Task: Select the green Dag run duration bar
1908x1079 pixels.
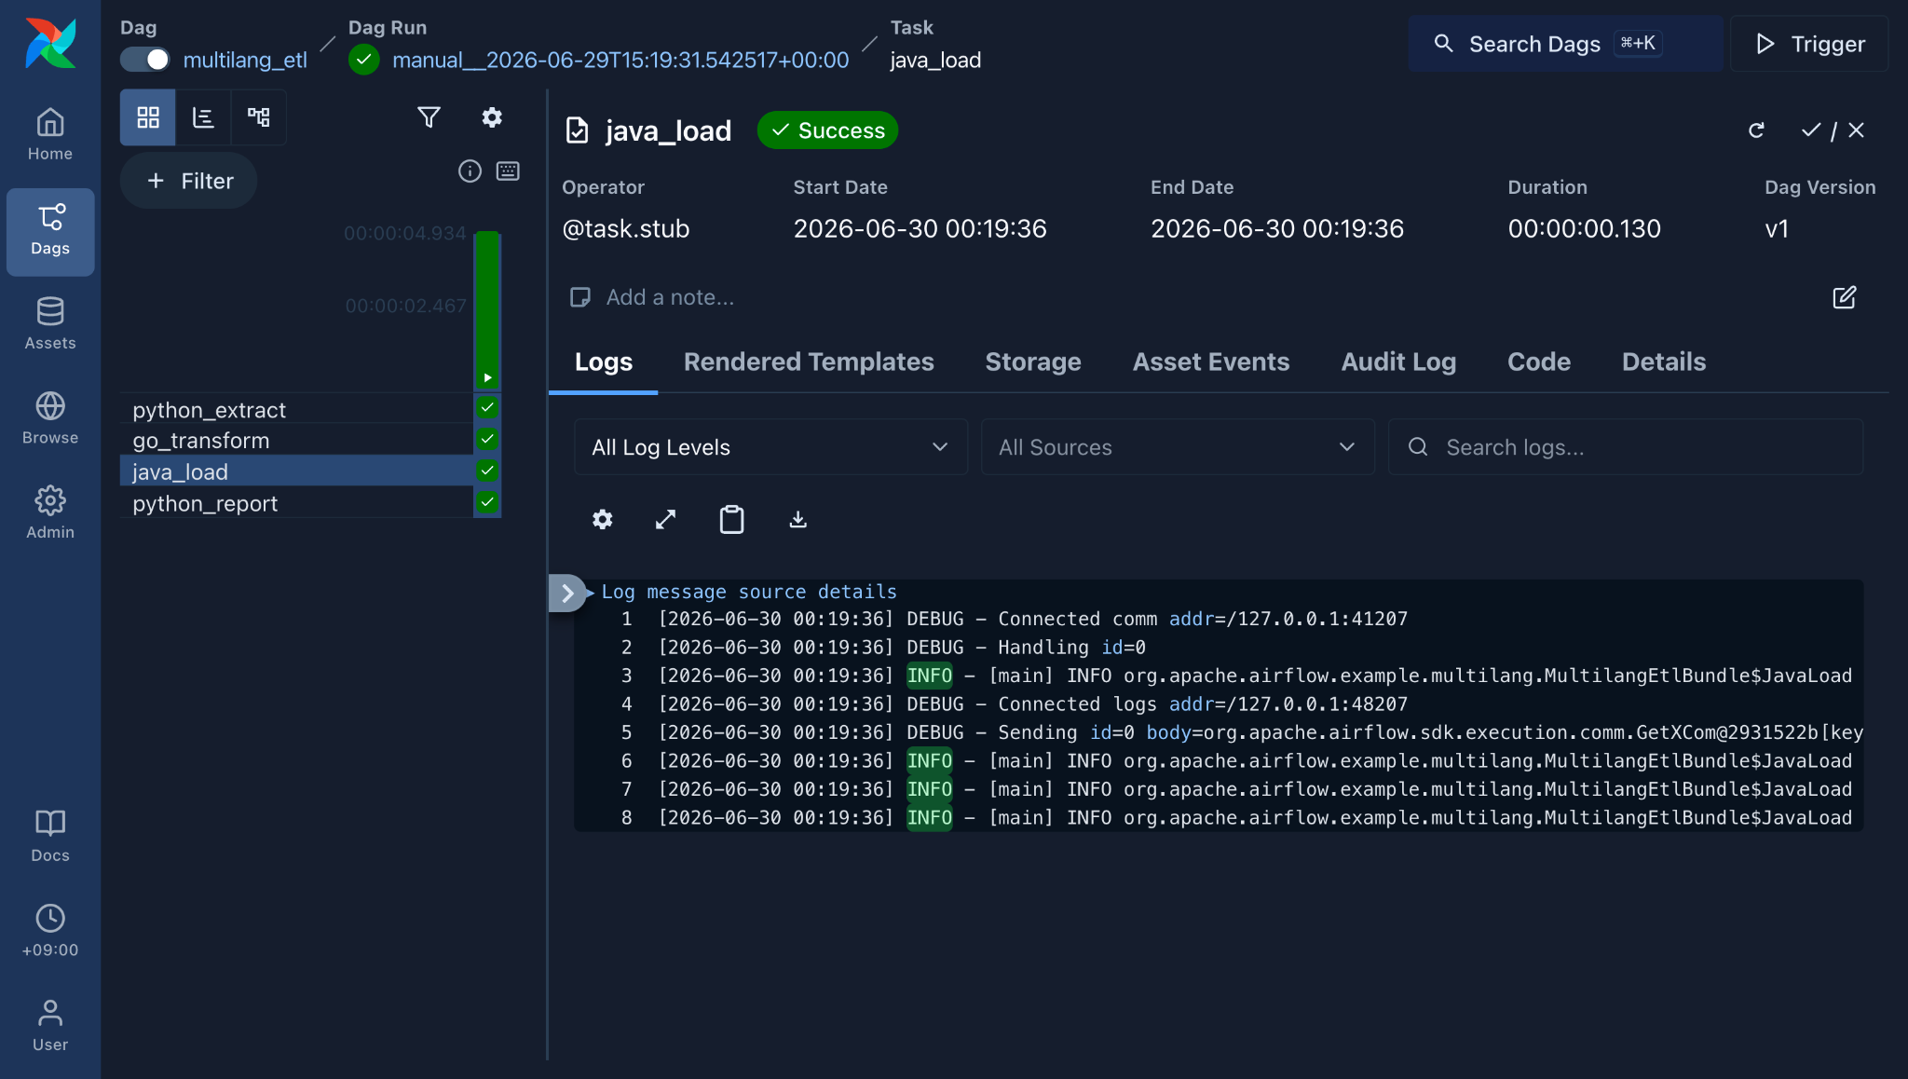Action: (x=487, y=309)
